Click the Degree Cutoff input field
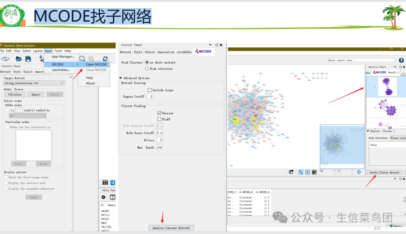Viewport: 406px width, 234px height. [150, 97]
